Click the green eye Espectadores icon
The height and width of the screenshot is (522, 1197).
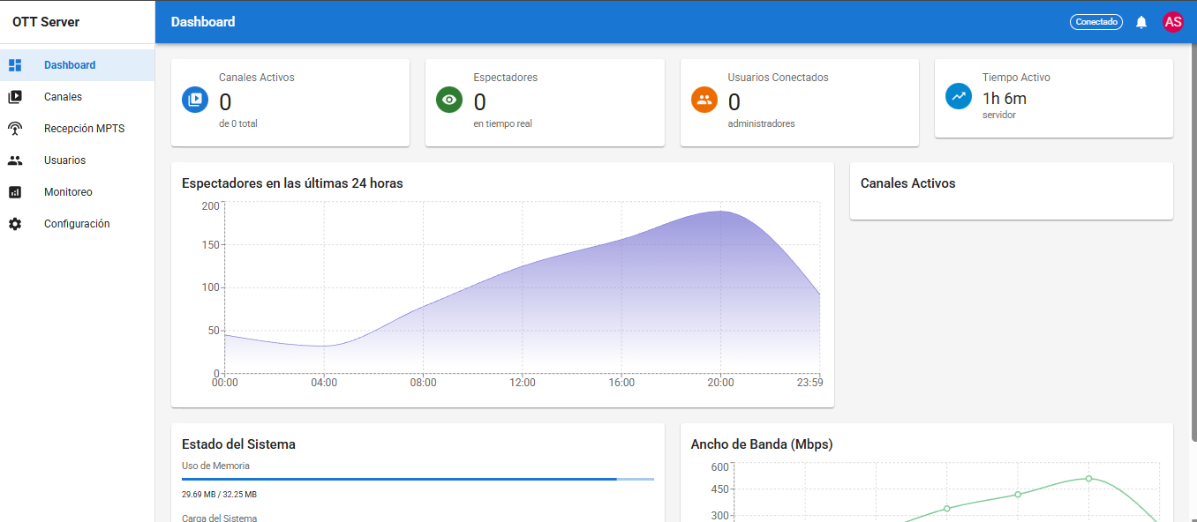click(x=449, y=100)
